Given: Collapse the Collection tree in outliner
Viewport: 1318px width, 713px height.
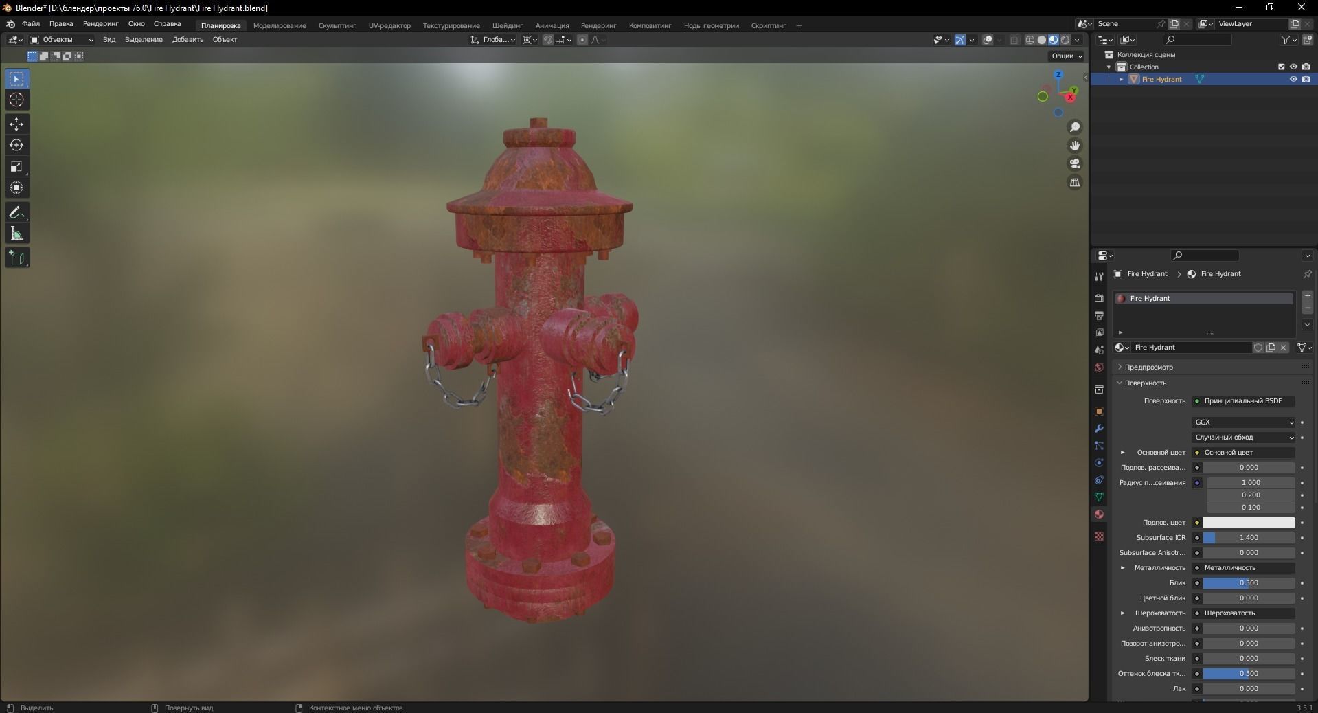Looking at the screenshot, I should click(1109, 67).
